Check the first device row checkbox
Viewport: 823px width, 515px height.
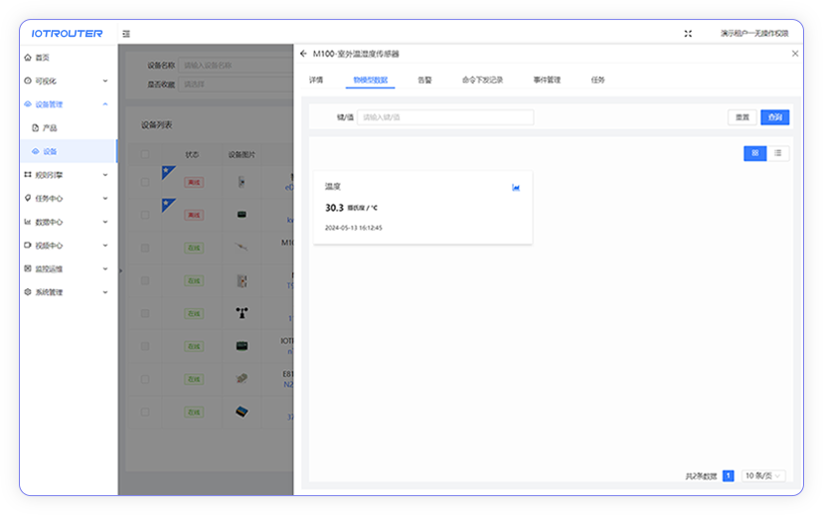[x=145, y=182]
